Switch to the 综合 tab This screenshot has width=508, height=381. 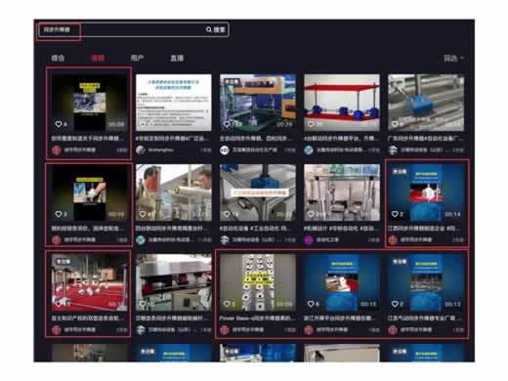[58, 59]
